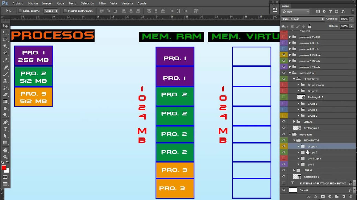This screenshot has width=357, height=200.
Task: Expand the proseso 3 1024 mb group
Action: click(x=290, y=55)
